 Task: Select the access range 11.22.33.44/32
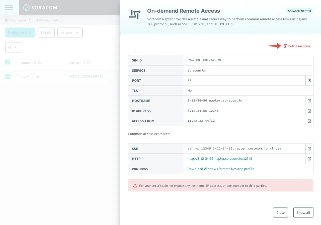(201, 121)
